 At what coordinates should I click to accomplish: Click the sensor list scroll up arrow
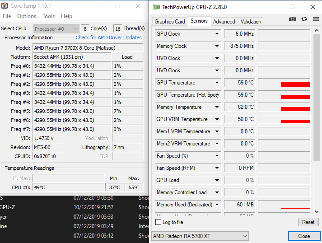tap(317, 31)
